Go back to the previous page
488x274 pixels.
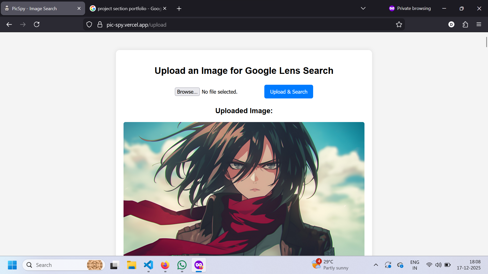(9, 24)
